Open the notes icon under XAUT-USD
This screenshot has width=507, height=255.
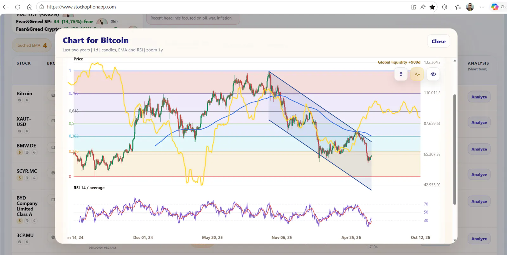coord(20,131)
